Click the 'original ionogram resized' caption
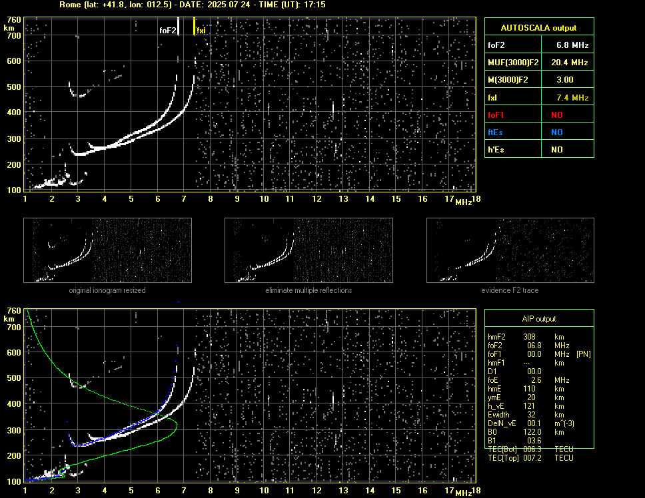Screen dimensions: 645x498 107,290
